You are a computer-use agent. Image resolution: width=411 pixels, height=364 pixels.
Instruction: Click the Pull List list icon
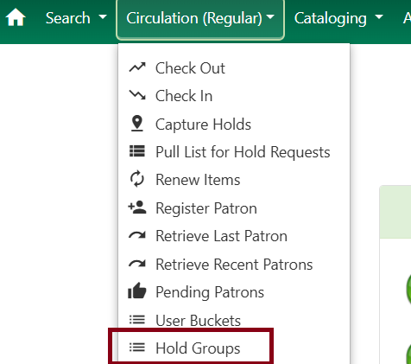click(137, 151)
